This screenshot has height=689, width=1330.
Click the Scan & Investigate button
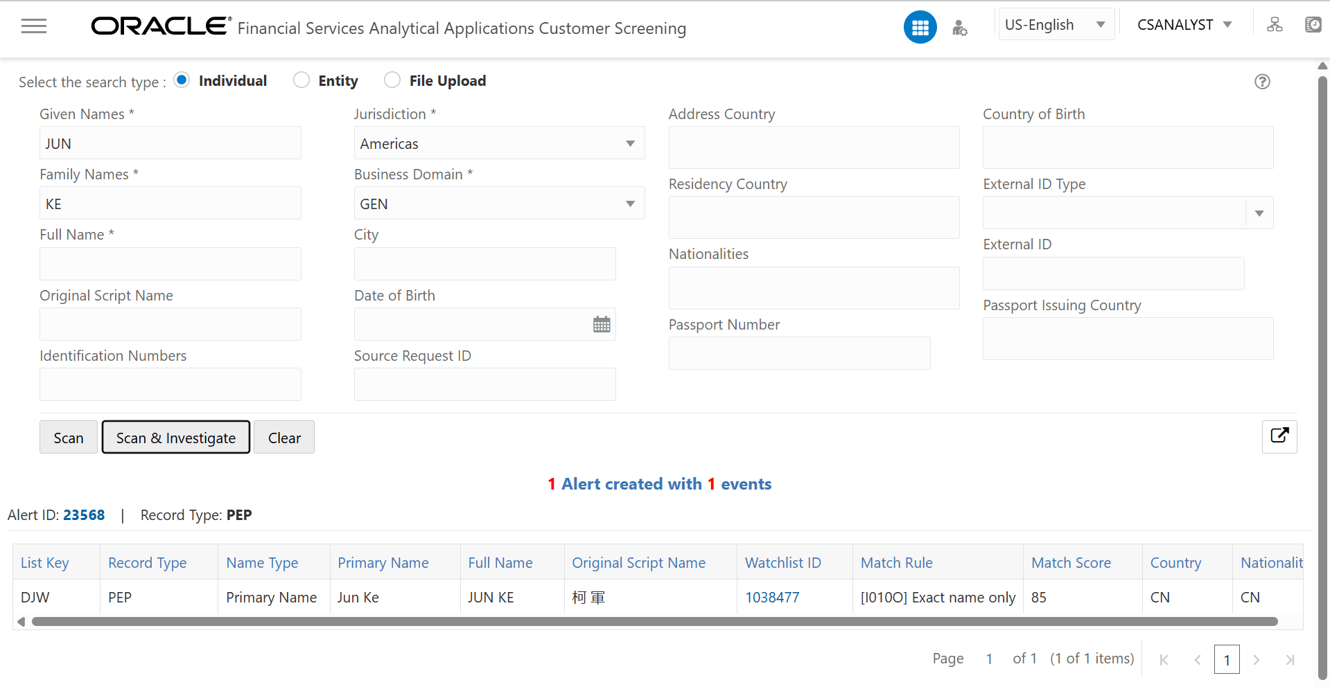pyautogui.click(x=175, y=437)
